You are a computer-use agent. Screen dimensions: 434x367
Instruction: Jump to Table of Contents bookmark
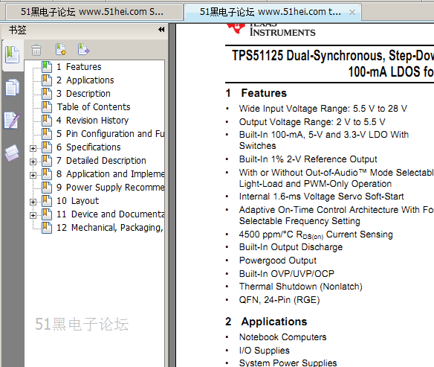94,107
